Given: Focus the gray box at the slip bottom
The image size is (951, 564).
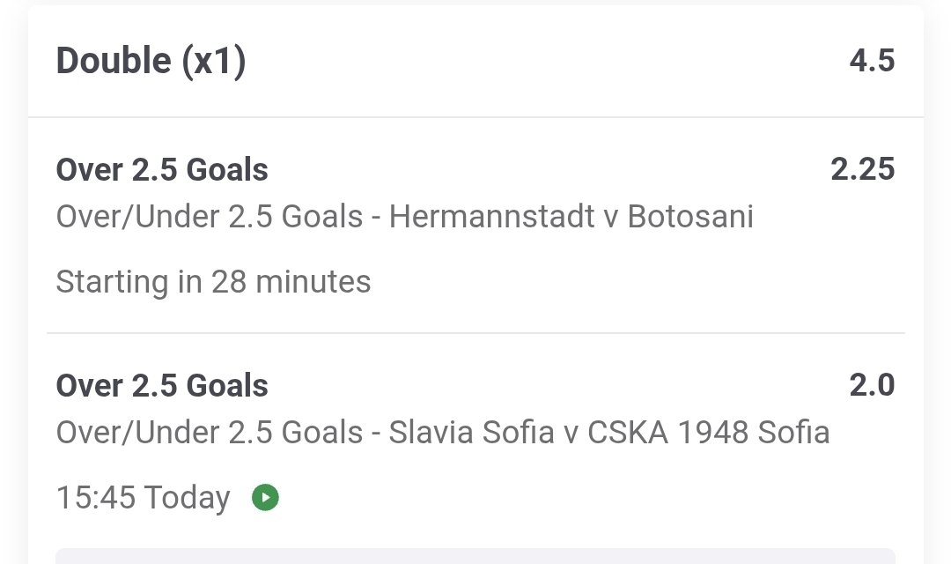Looking at the screenshot, I should pos(475,555).
